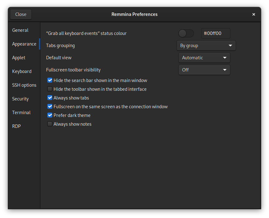Image resolution: width=269 pixels, height=218 pixels.
Task: Disable Fullscreen on same screen option
Action: (50, 107)
